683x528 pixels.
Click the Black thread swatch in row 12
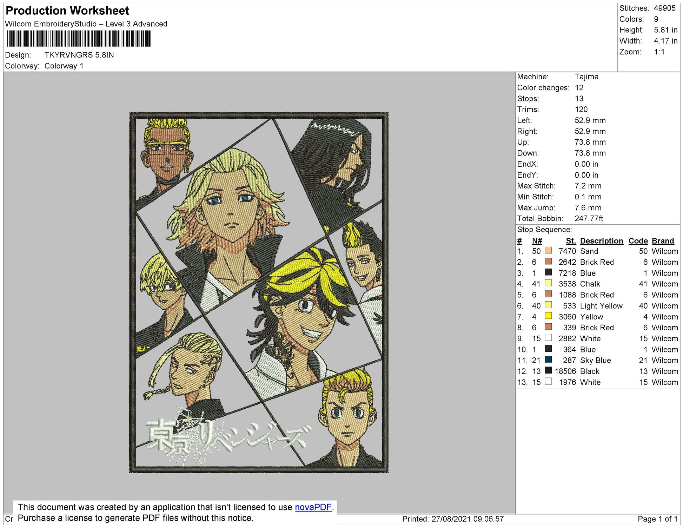(548, 371)
